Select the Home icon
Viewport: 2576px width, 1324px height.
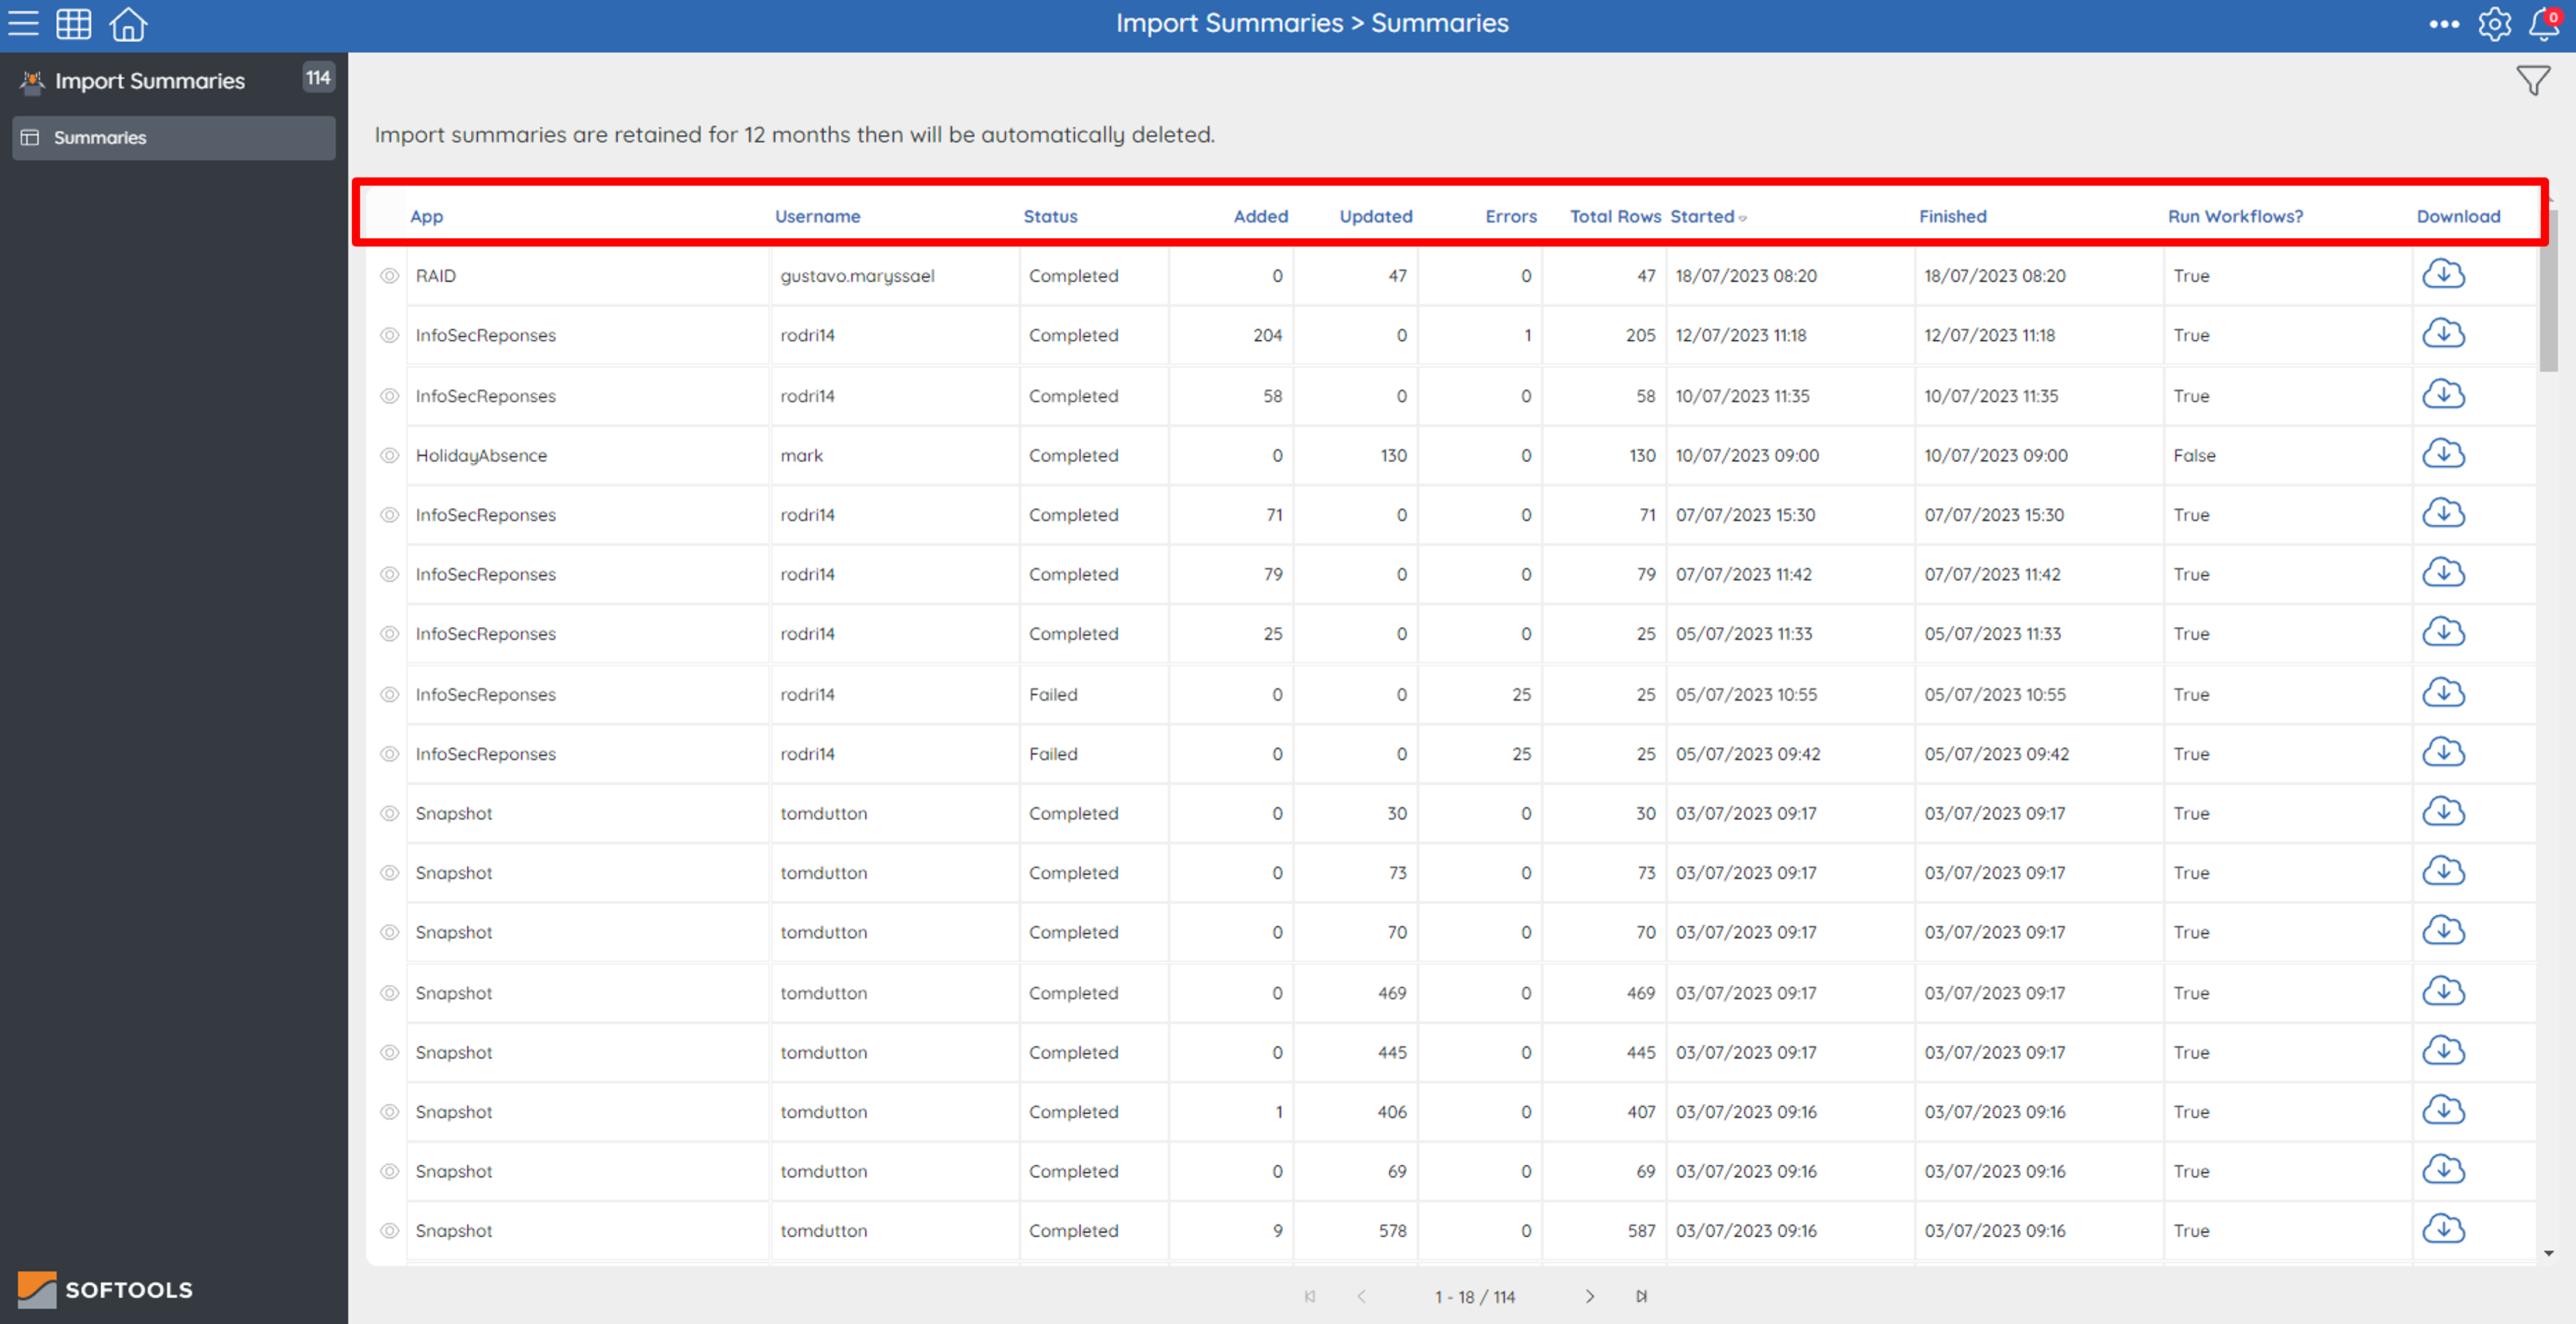click(x=128, y=24)
